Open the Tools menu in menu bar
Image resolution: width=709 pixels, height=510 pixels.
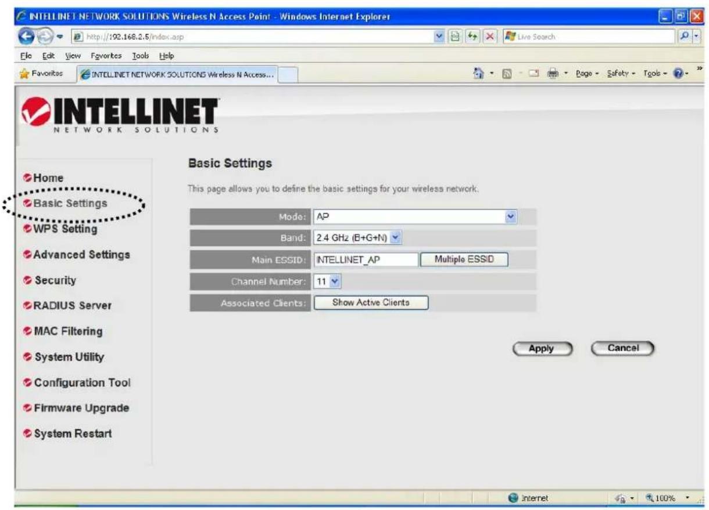click(x=141, y=55)
